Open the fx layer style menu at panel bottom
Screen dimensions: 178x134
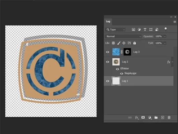(x=137, y=118)
